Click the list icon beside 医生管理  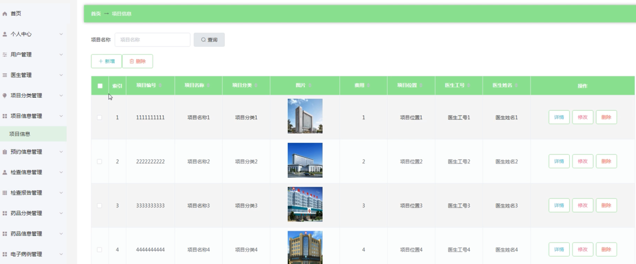[5, 75]
